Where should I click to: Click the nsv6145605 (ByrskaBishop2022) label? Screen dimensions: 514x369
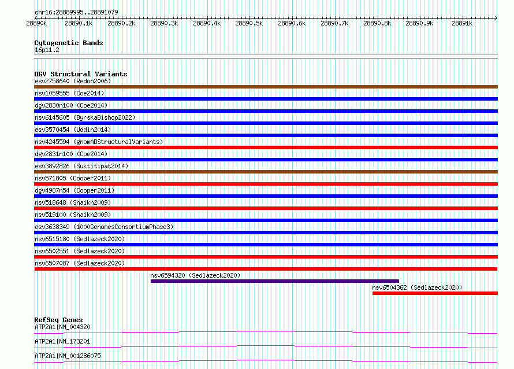tap(85, 117)
